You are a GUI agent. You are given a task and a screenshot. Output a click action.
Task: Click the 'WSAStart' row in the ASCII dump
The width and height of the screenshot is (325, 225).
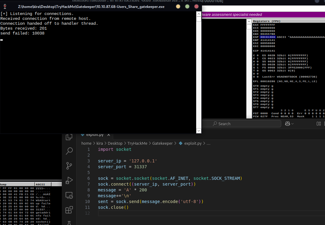click(x=43, y=200)
